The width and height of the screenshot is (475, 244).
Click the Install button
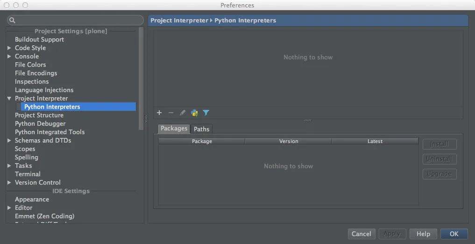click(440, 144)
